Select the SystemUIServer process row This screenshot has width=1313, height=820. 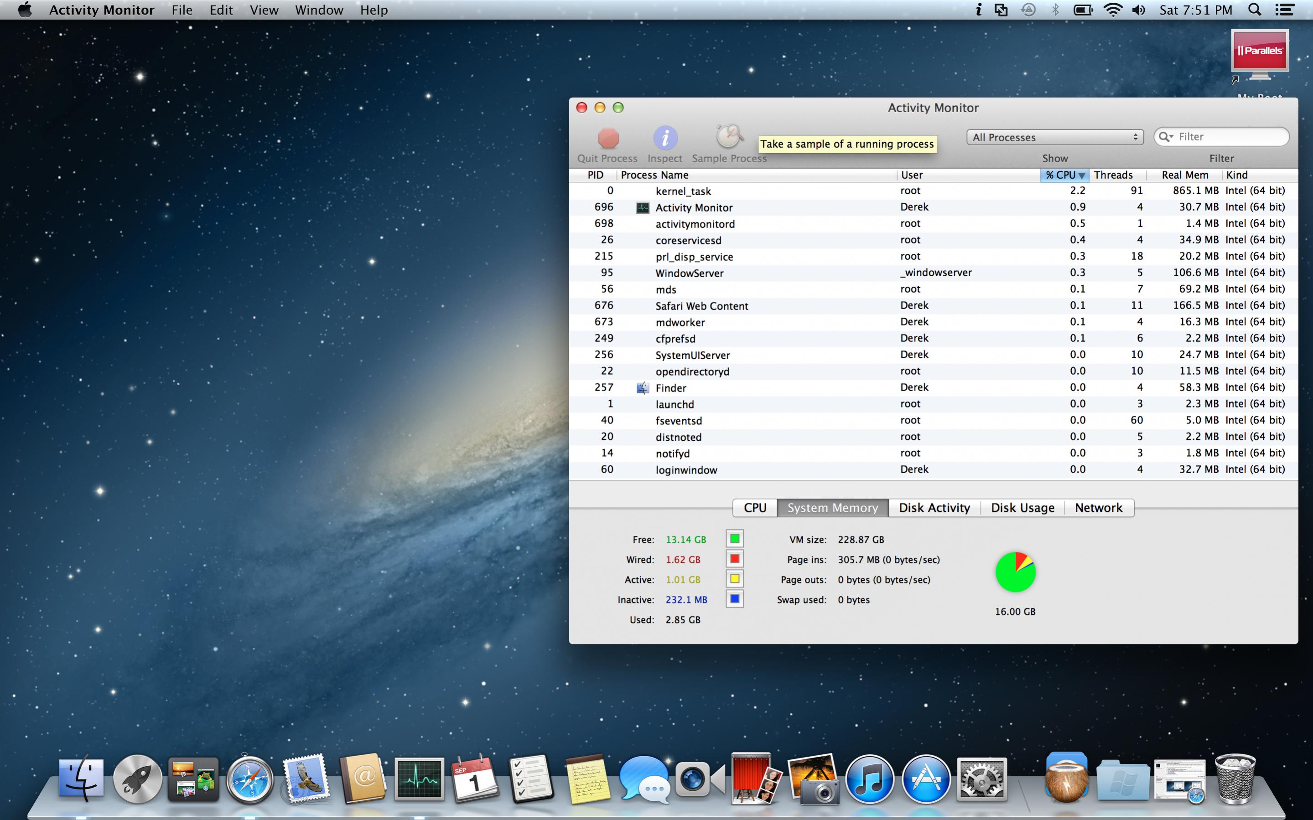(x=933, y=355)
